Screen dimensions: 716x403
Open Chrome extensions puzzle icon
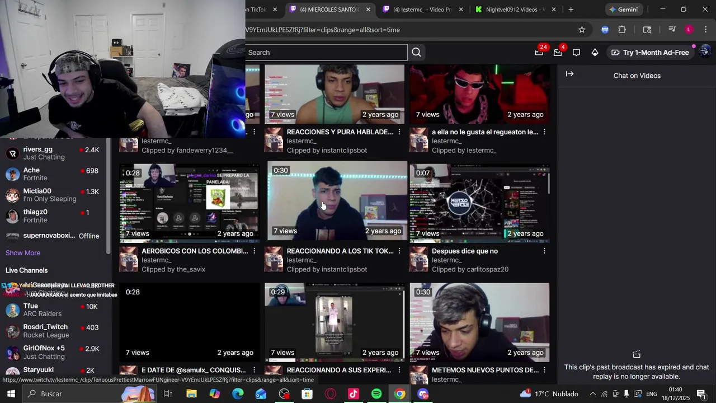(622, 30)
